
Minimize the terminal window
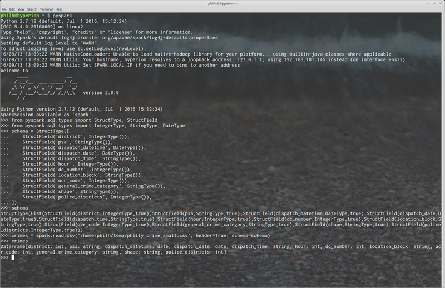(x=428, y=3)
